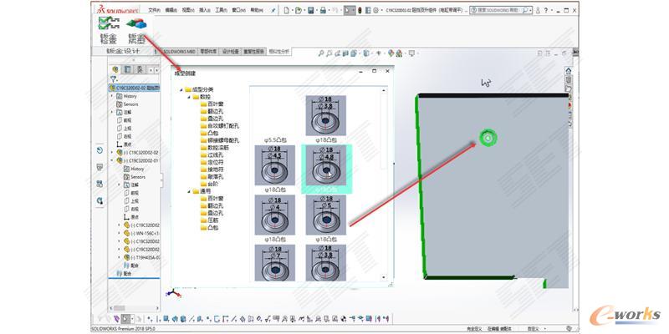
Task: Click the 钣金检查 sheet metal check icon
Action: point(108,23)
